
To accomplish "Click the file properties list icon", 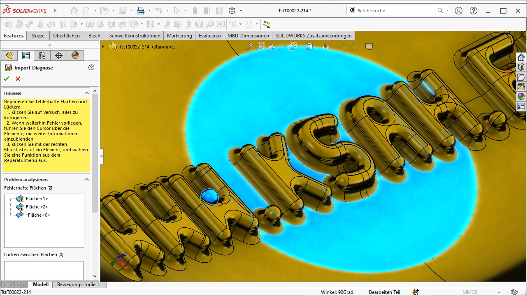I will (220, 11).
